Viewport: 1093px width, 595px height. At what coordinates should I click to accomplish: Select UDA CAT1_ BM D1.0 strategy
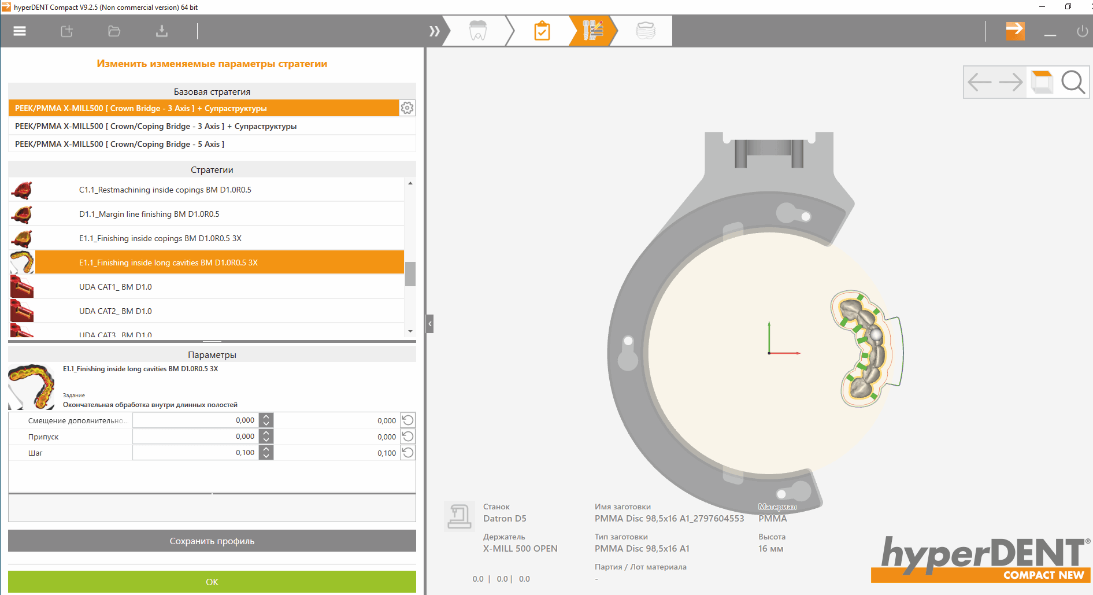[x=220, y=287]
